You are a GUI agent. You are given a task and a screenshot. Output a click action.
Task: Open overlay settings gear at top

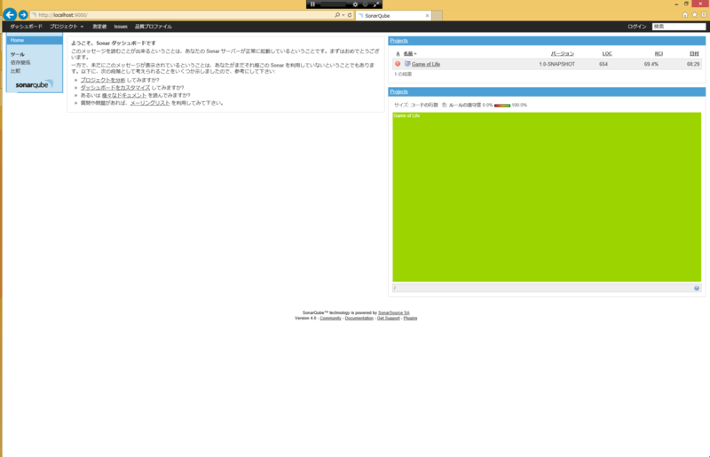coord(355,4)
